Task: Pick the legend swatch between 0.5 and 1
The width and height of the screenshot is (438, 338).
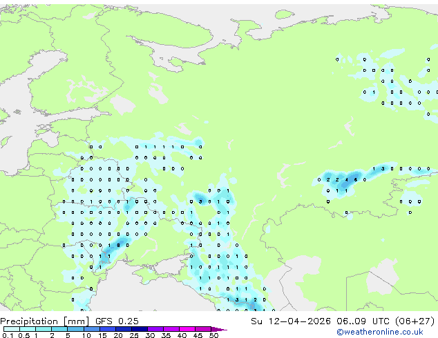Action: tap(28, 329)
